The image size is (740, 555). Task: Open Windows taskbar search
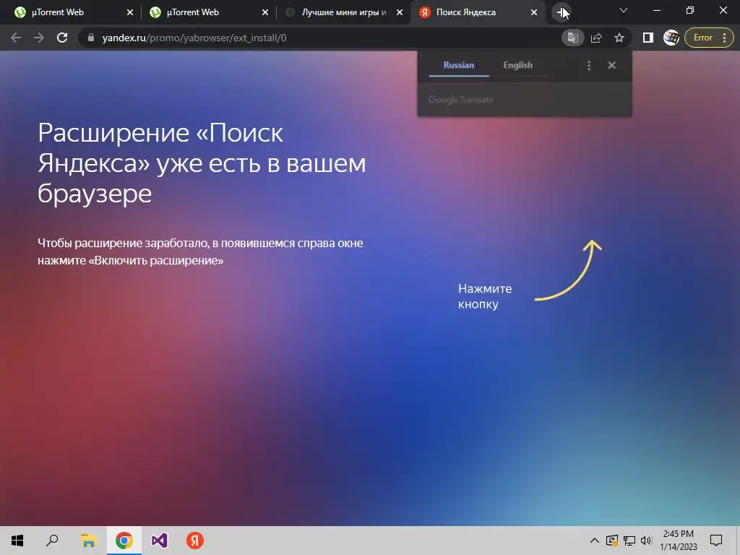coord(52,541)
